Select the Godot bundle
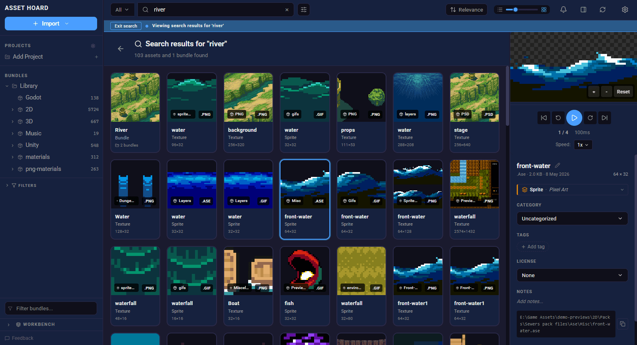The height and width of the screenshot is (345, 637). pyautogui.click(x=52, y=97)
